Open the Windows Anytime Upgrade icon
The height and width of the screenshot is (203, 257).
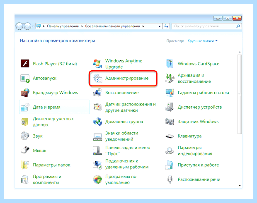97,64
